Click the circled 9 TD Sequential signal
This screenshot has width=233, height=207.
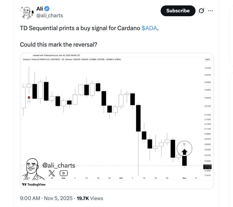point(184,144)
